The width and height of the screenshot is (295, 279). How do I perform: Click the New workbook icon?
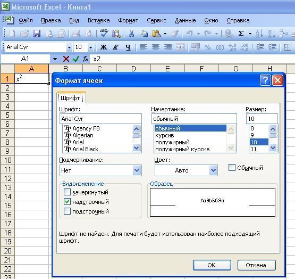[12, 34]
